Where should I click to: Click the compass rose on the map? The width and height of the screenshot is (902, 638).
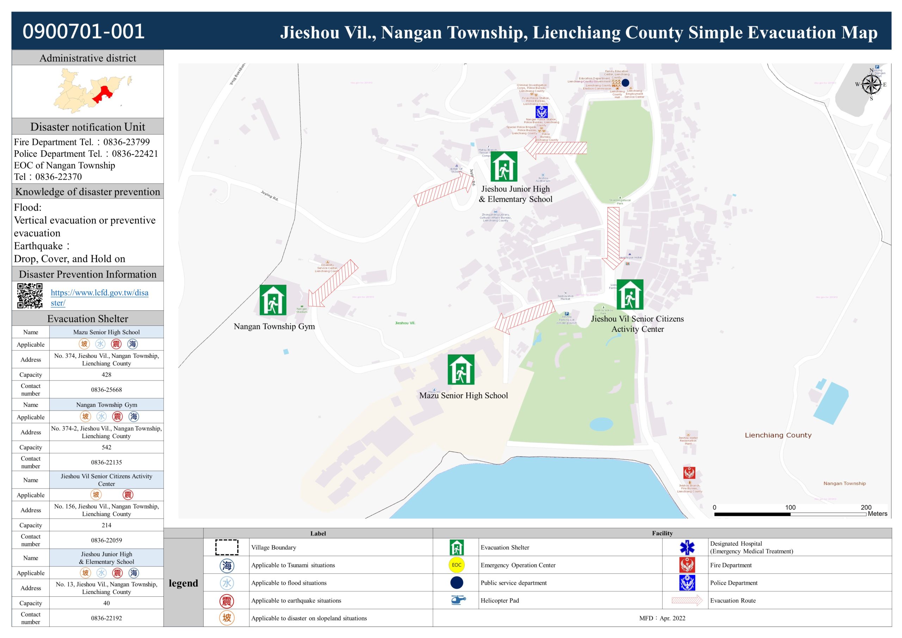coord(871,85)
